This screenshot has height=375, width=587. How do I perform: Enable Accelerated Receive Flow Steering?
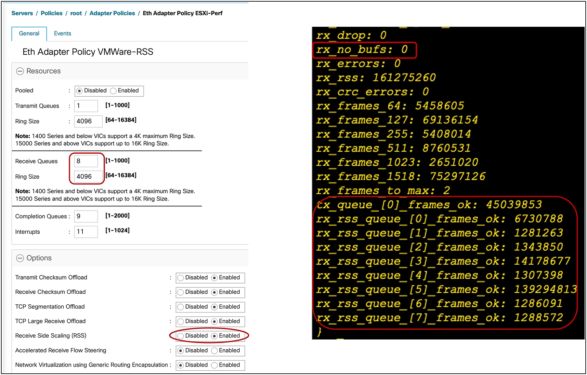(x=214, y=351)
